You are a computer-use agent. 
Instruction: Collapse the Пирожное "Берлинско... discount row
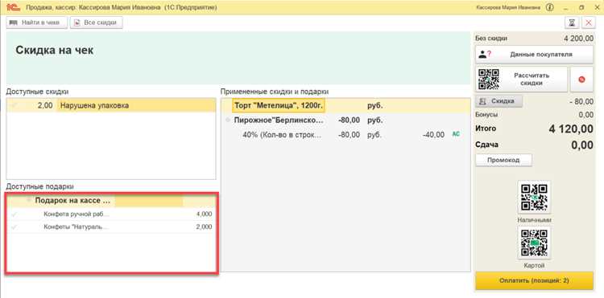pyautogui.click(x=228, y=120)
